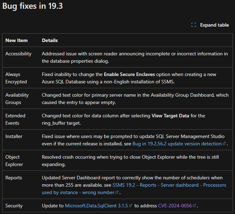235x214 pixels.
Task: Click the bold View Target Data text
Action: [x=170, y=116]
